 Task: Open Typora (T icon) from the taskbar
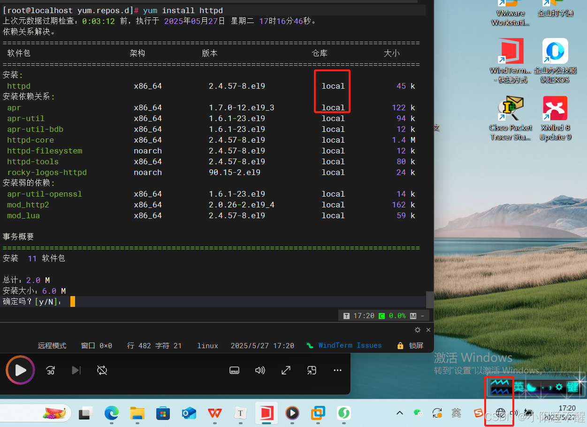pyautogui.click(x=241, y=413)
